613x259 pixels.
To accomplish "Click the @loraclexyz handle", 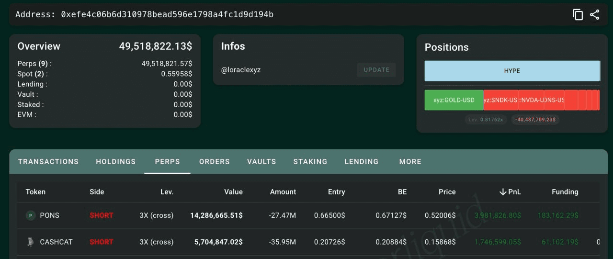I will (241, 70).
